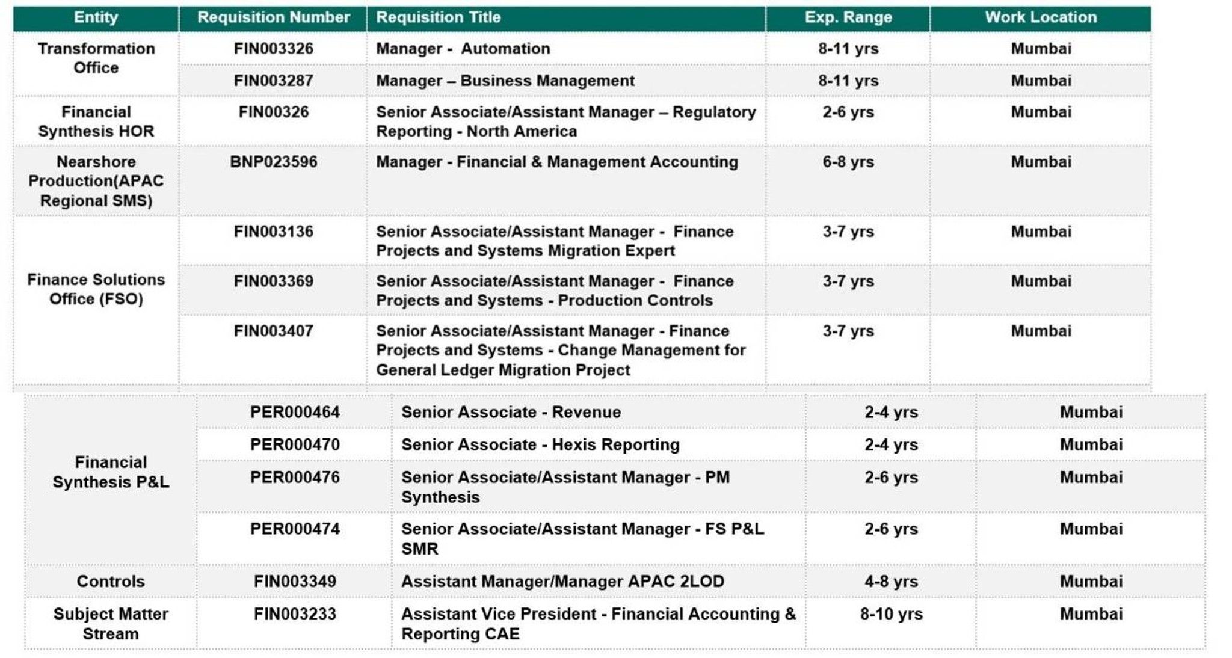Click the Requisition Number column header

(273, 18)
